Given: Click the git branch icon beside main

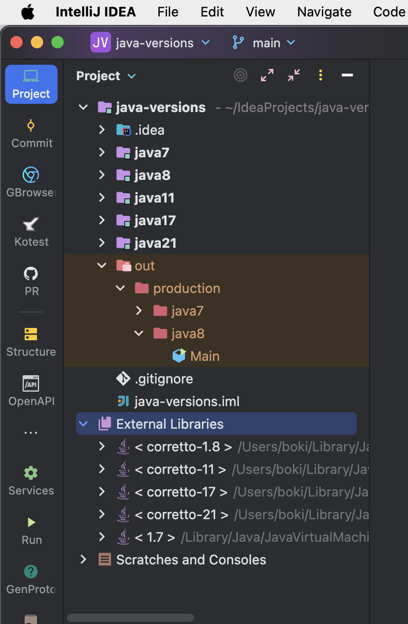Looking at the screenshot, I should (x=238, y=43).
